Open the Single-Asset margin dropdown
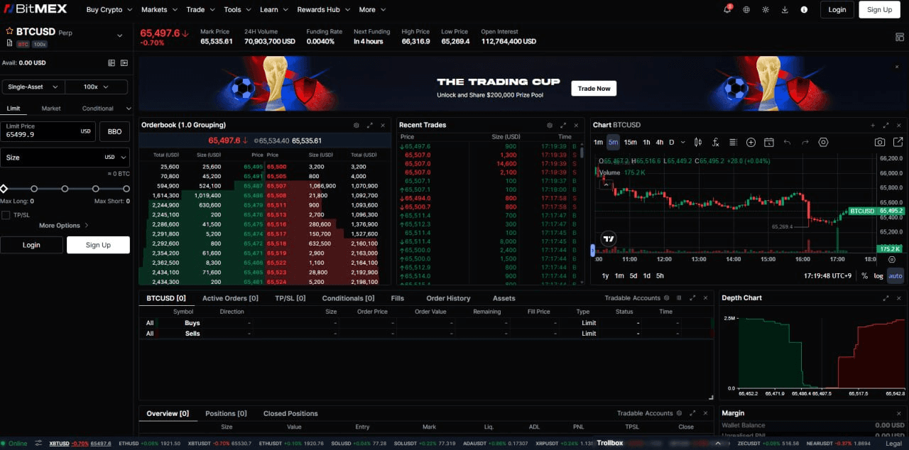This screenshot has height=450, width=909. point(32,87)
